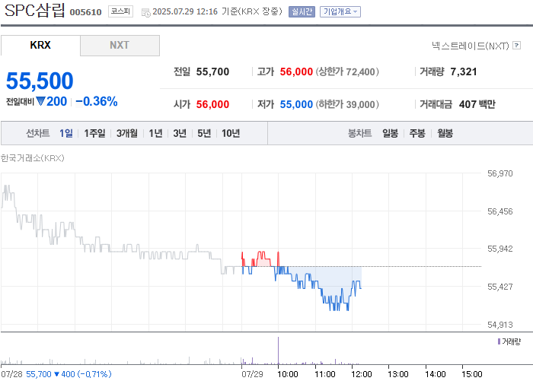Click the 저가 value 55,000
The width and height of the screenshot is (533, 384).
point(296,104)
